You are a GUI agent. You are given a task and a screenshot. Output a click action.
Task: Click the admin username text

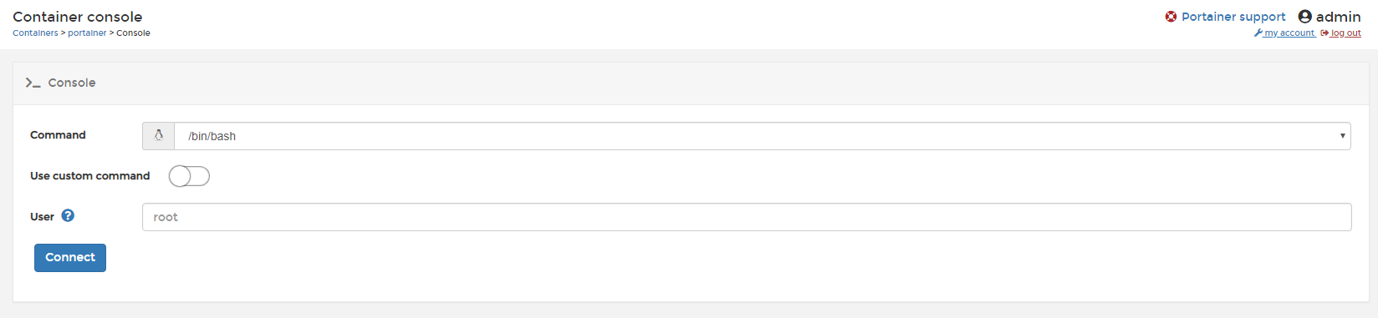(1338, 17)
